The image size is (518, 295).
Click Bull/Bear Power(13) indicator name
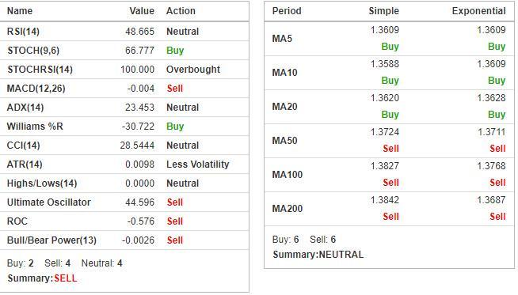[x=51, y=240]
